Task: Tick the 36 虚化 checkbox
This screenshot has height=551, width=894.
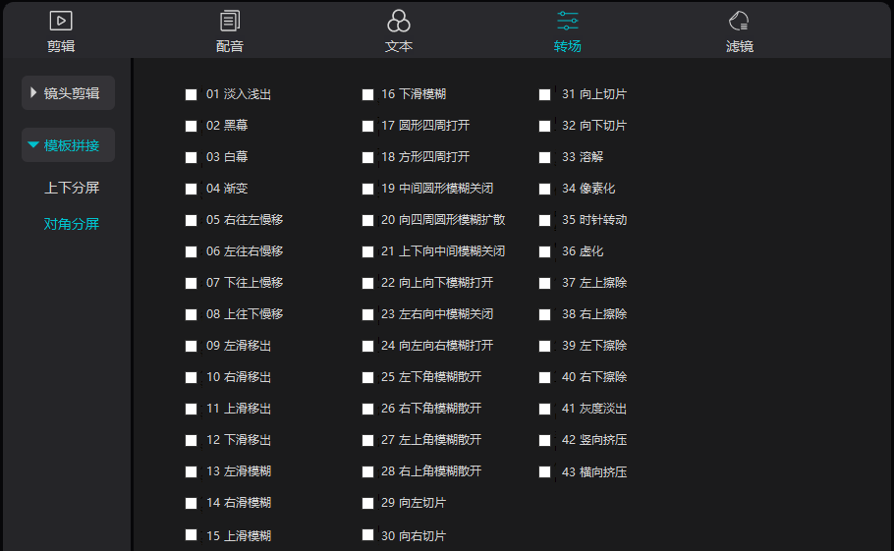Action: 544,251
